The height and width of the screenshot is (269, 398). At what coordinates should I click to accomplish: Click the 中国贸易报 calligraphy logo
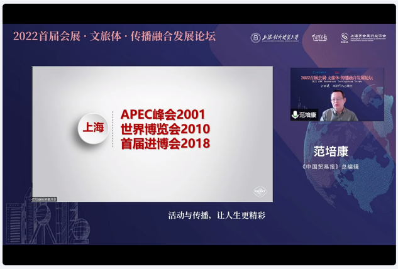(x=323, y=37)
